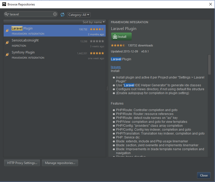Click the Laravel Plugin plug icon
This screenshot has height=182, width=215.
7,31
